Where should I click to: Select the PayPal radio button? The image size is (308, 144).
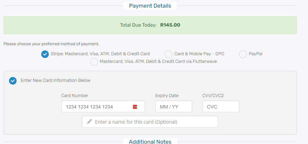pyautogui.click(x=243, y=54)
